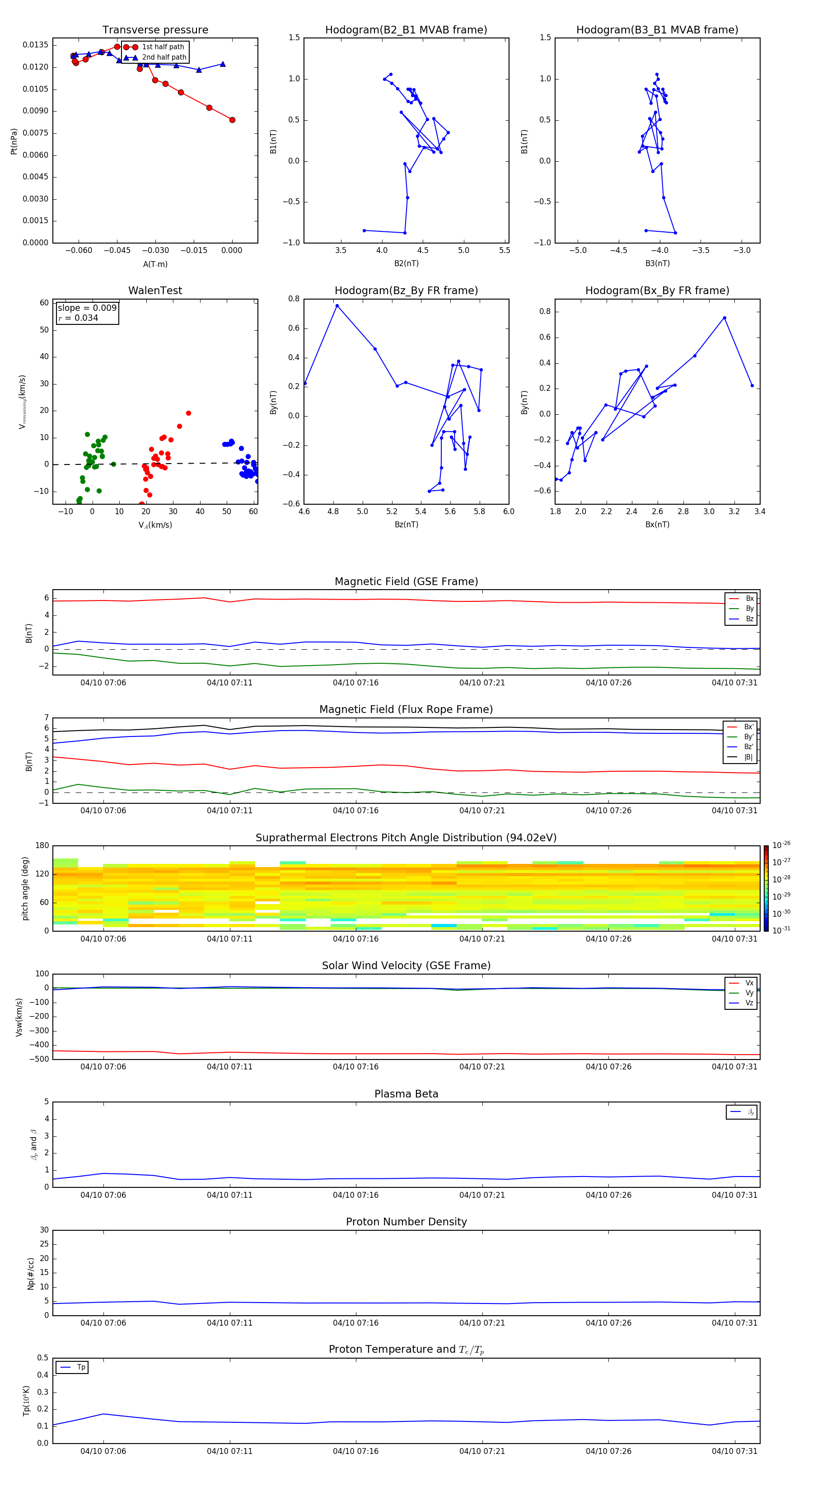Click the "Hodogram(B3_B1 MVAB frame)" title

(x=657, y=29)
